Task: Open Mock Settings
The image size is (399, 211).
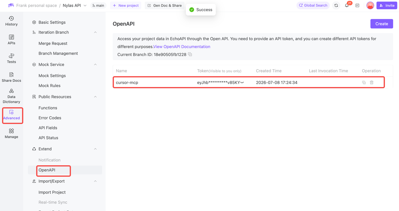Action: pyautogui.click(x=52, y=76)
